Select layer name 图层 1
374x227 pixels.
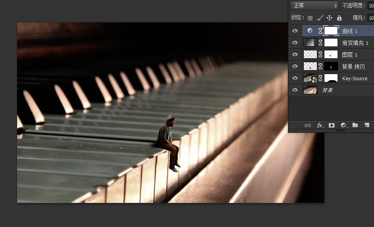click(x=350, y=55)
